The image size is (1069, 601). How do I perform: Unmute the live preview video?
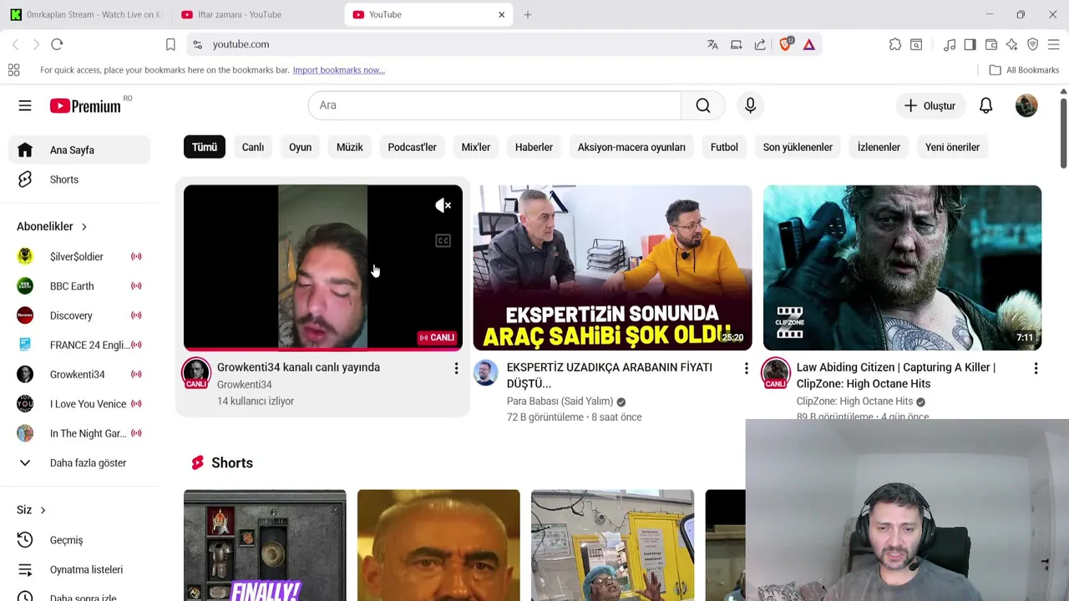click(443, 205)
